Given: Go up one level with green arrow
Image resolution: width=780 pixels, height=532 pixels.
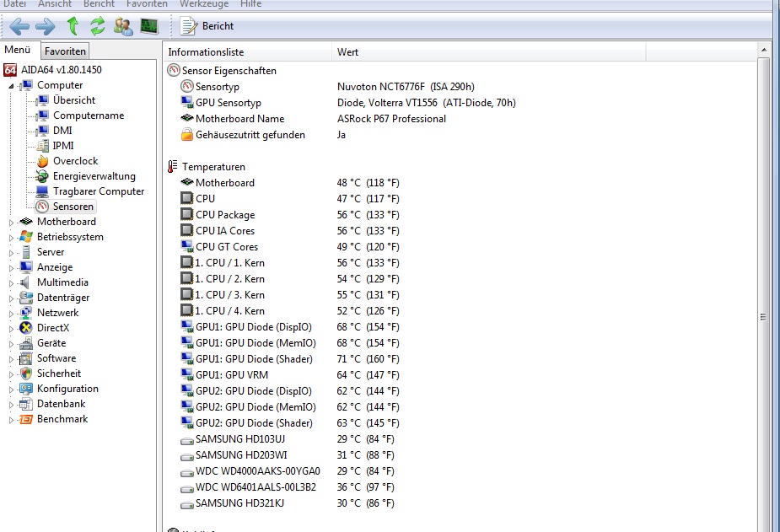Looking at the screenshot, I should [x=73, y=26].
